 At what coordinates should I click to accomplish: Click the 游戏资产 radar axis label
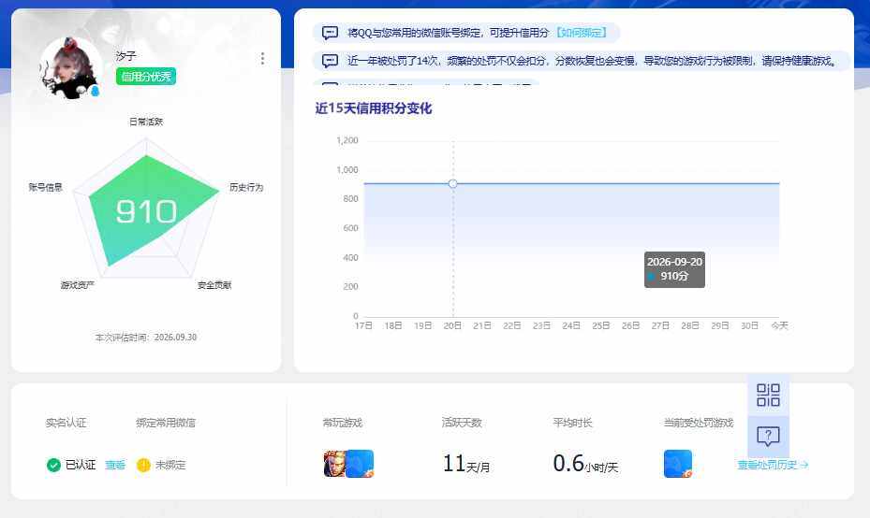pyautogui.click(x=77, y=285)
